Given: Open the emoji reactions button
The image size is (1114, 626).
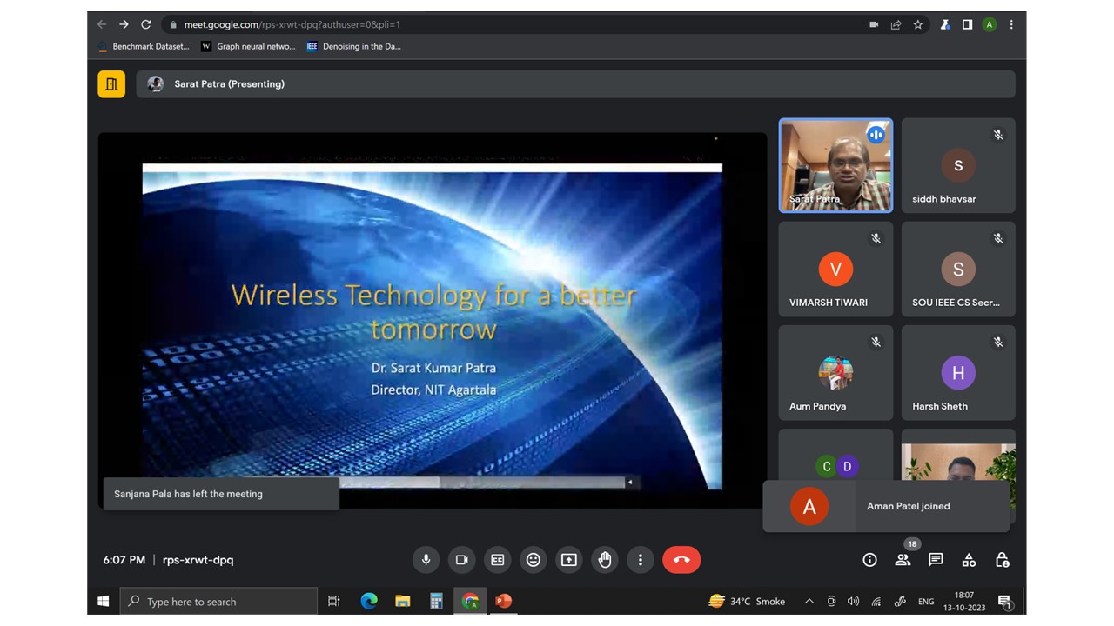Looking at the screenshot, I should (x=534, y=560).
